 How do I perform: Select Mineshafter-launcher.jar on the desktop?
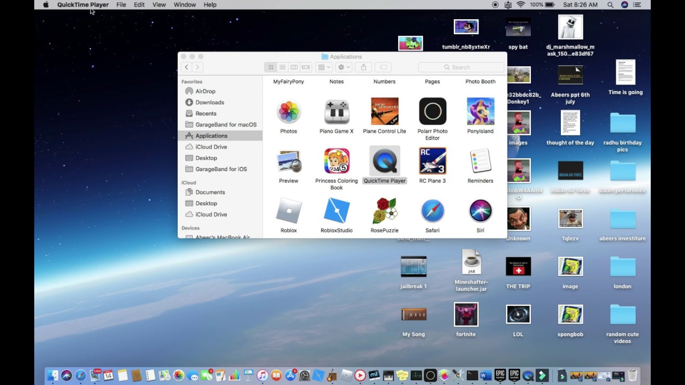tap(471, 263)
